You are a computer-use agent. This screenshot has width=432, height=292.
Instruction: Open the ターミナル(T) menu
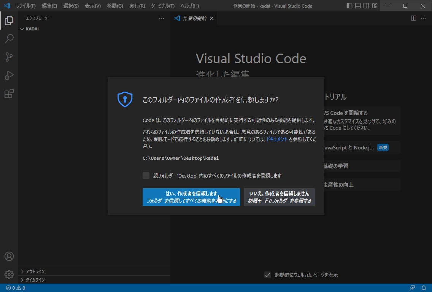coord(162,6)
